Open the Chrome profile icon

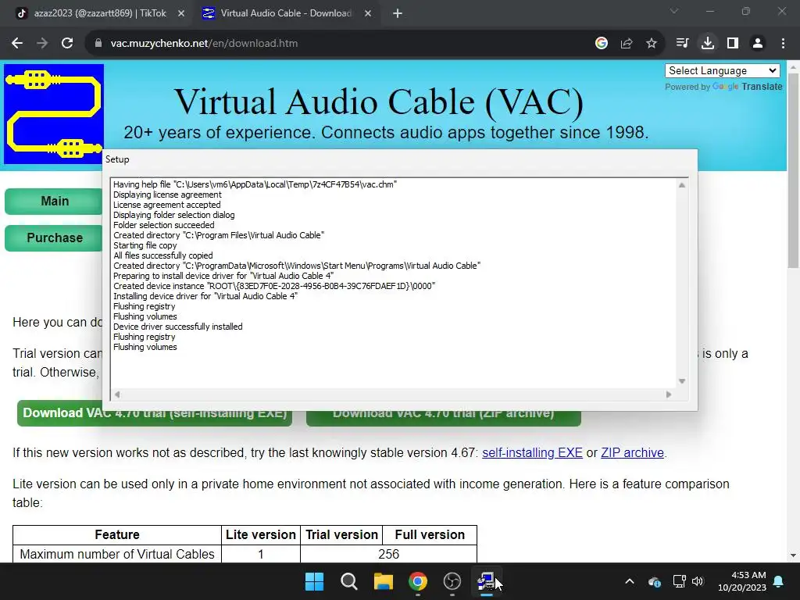coord(758,44)
